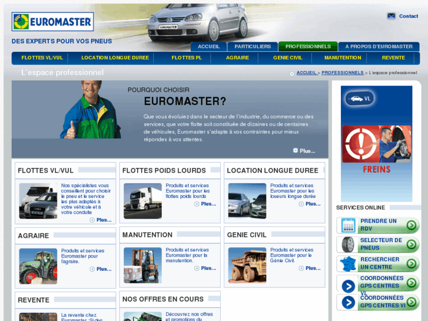Click the VL car icon in the side banner
The image size is (428, 321).
pos(360,98)
